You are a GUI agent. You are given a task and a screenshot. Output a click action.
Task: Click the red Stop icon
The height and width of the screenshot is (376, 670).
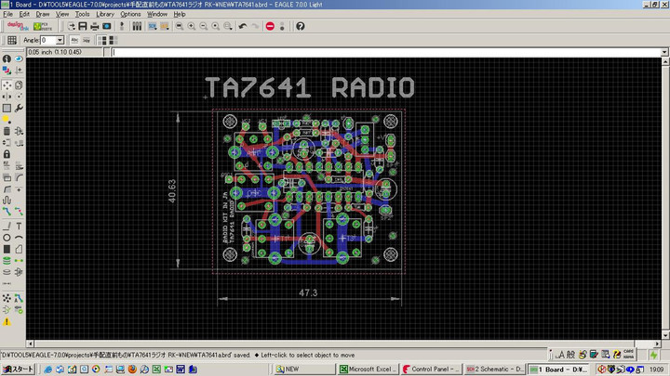[x=270, y=26]
